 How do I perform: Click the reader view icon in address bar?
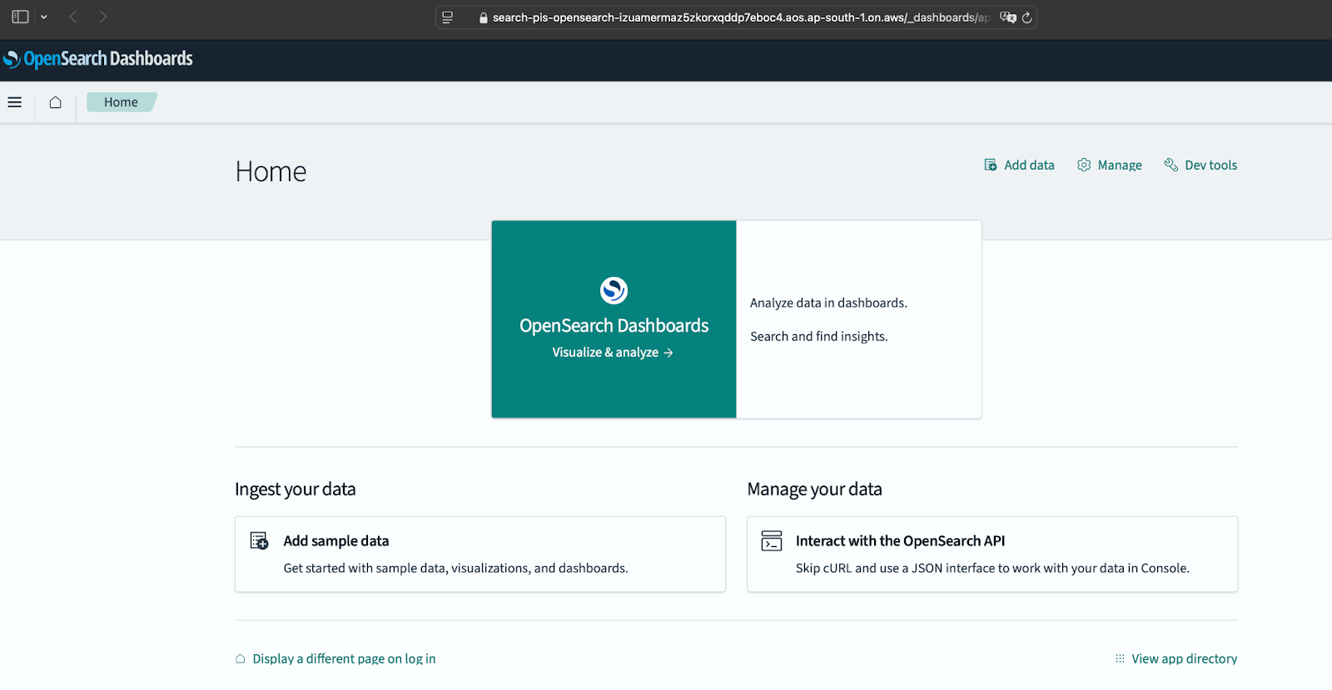tap(448, 17)
